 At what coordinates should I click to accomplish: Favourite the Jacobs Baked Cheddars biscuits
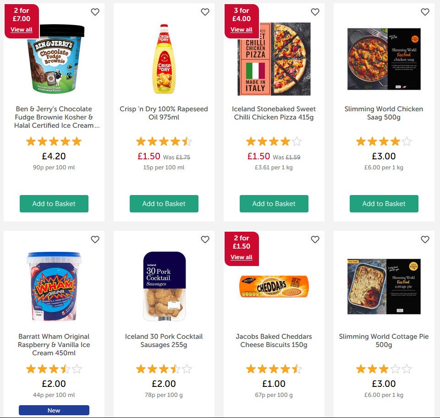tap(315, 239)
